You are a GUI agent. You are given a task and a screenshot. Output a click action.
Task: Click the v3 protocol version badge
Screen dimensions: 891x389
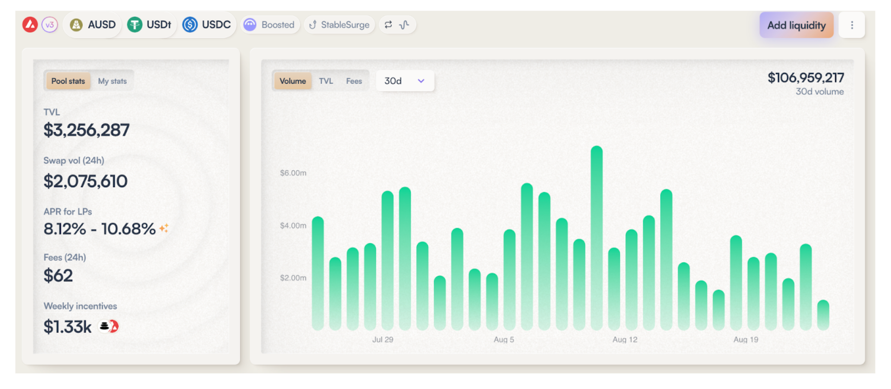pos(50,24)
